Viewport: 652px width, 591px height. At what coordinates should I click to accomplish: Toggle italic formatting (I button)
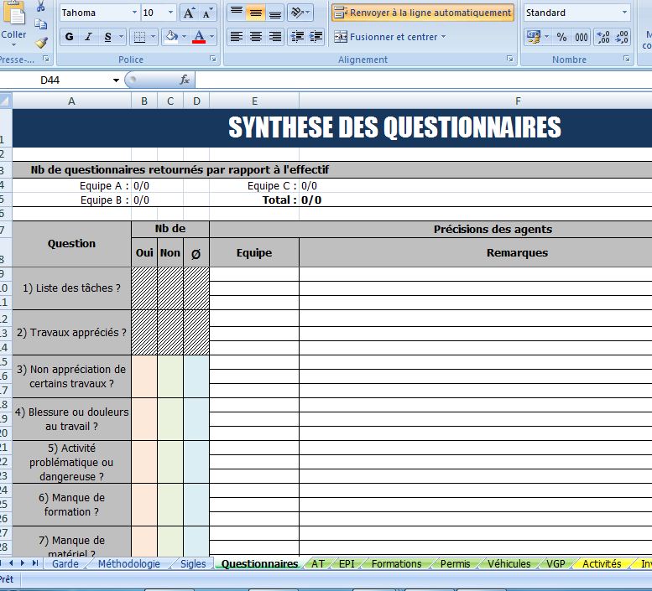[88, 37]
